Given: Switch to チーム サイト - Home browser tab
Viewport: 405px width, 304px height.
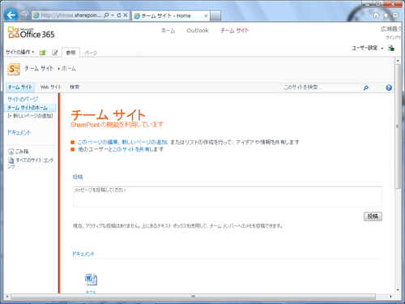Looking at the screenshot, I should [170, 16].
